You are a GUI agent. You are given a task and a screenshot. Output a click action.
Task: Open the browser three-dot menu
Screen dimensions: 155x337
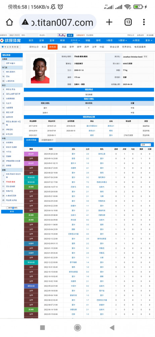144,22
